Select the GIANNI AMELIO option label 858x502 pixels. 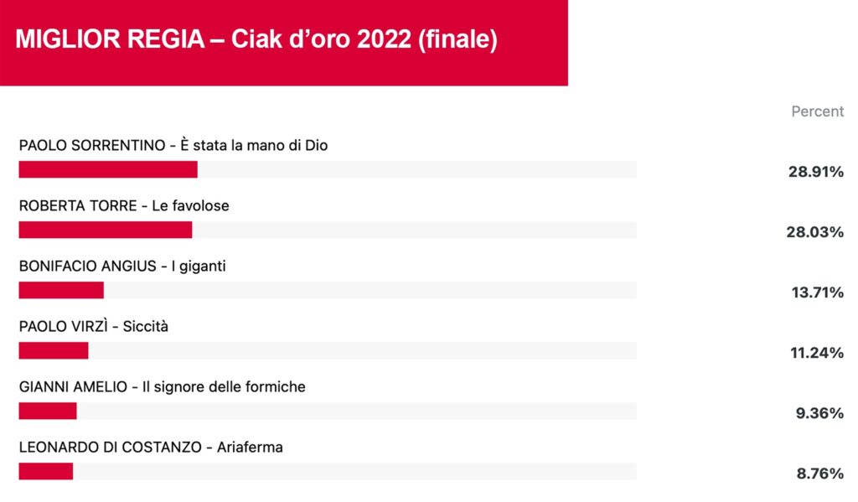[163, 386]
